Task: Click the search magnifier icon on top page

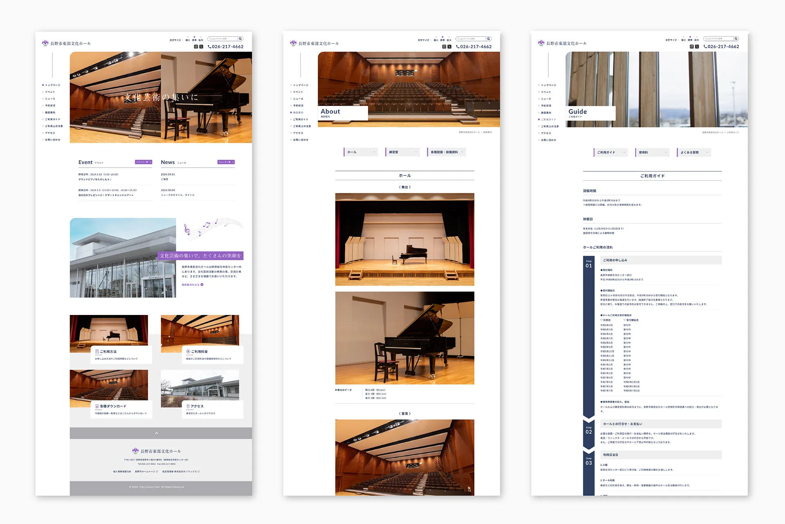Action: [x=240, y=39]
